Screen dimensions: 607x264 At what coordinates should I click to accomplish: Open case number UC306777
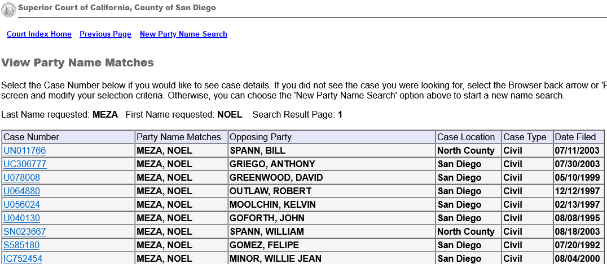(x=25, y=164)
